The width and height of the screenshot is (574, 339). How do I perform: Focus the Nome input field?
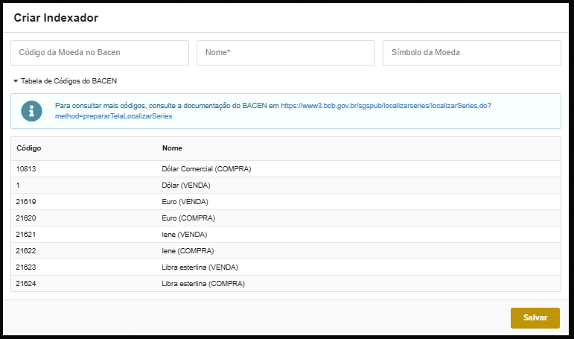pyautogui.click(x=286, y=53)
